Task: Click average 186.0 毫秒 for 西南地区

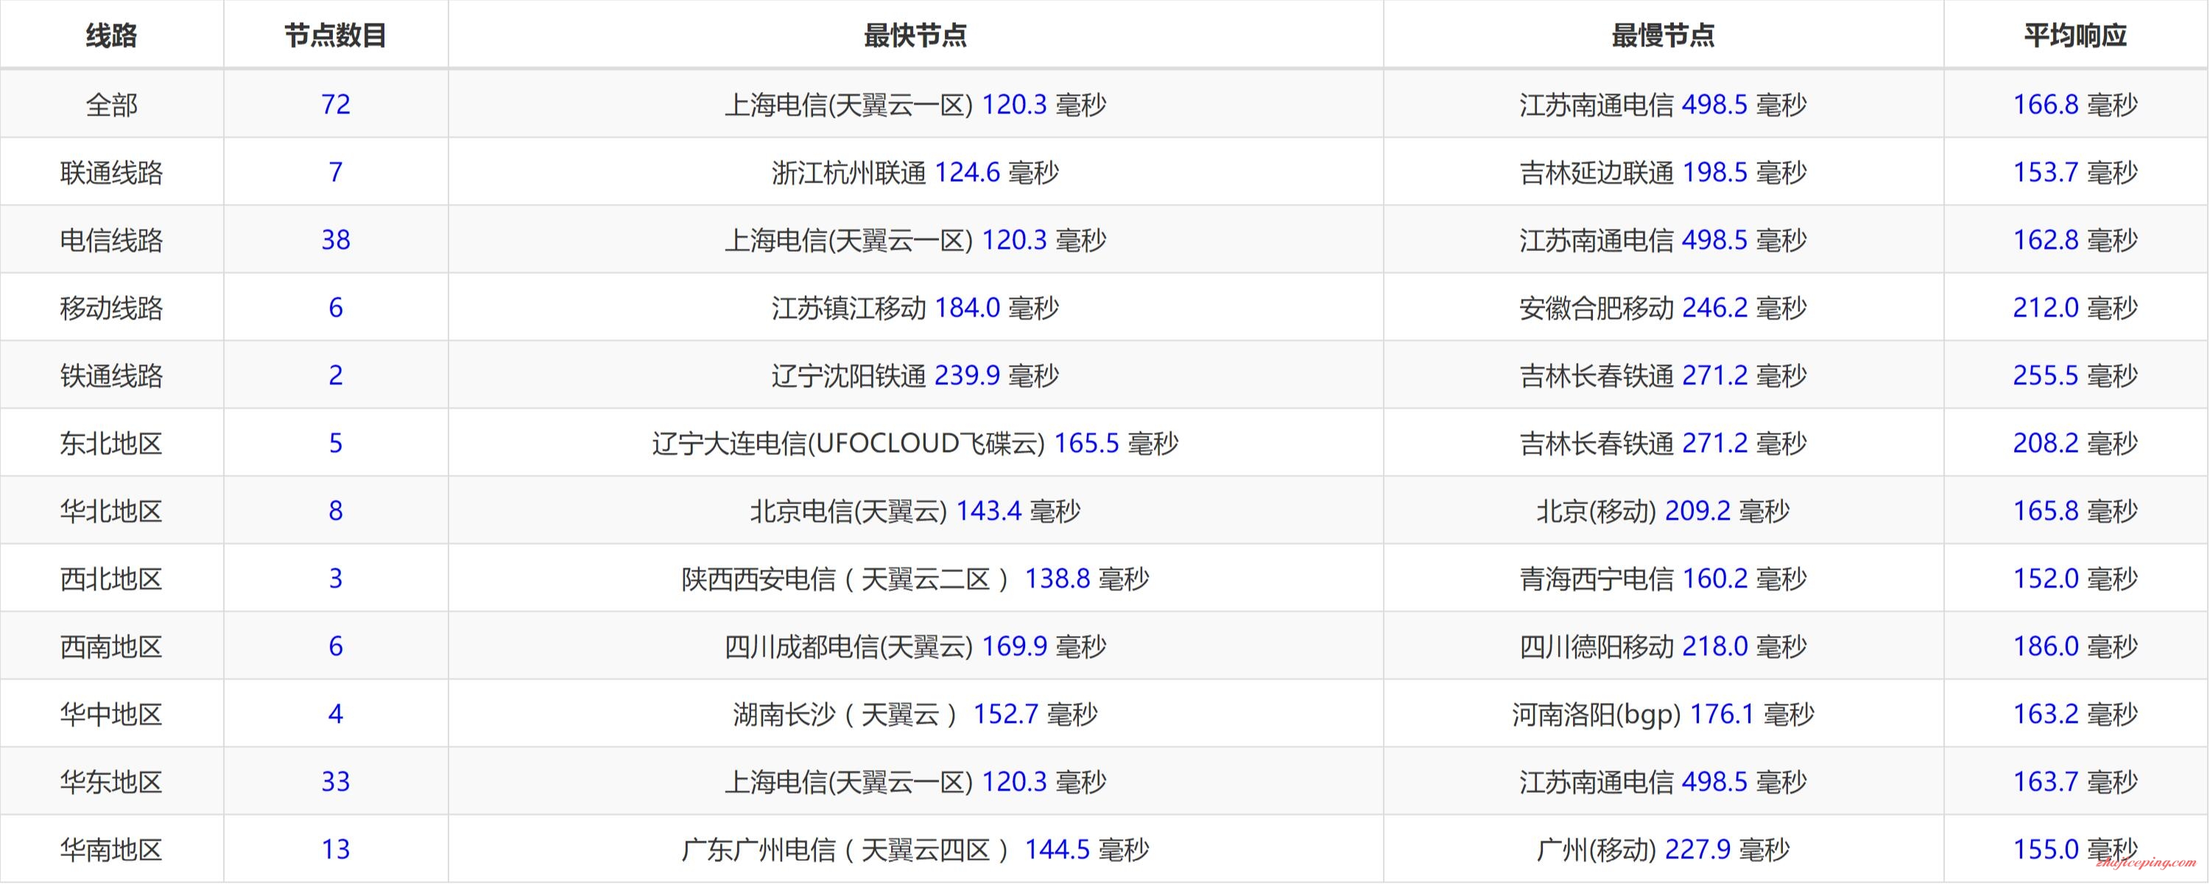Action: pyautogui.click(x=2075, y=647)
